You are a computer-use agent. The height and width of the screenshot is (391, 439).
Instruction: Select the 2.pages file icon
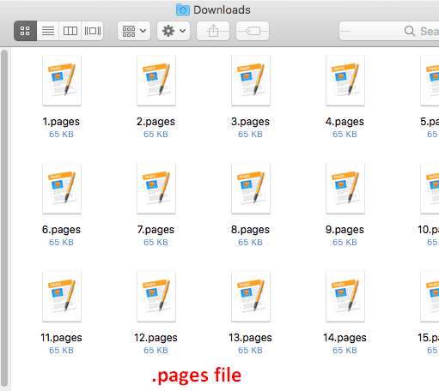[156, 81]
